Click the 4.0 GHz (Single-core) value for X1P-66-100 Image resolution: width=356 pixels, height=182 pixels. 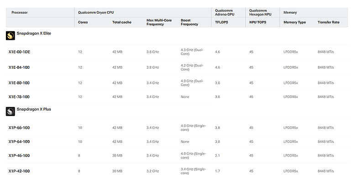click(193, 128)
